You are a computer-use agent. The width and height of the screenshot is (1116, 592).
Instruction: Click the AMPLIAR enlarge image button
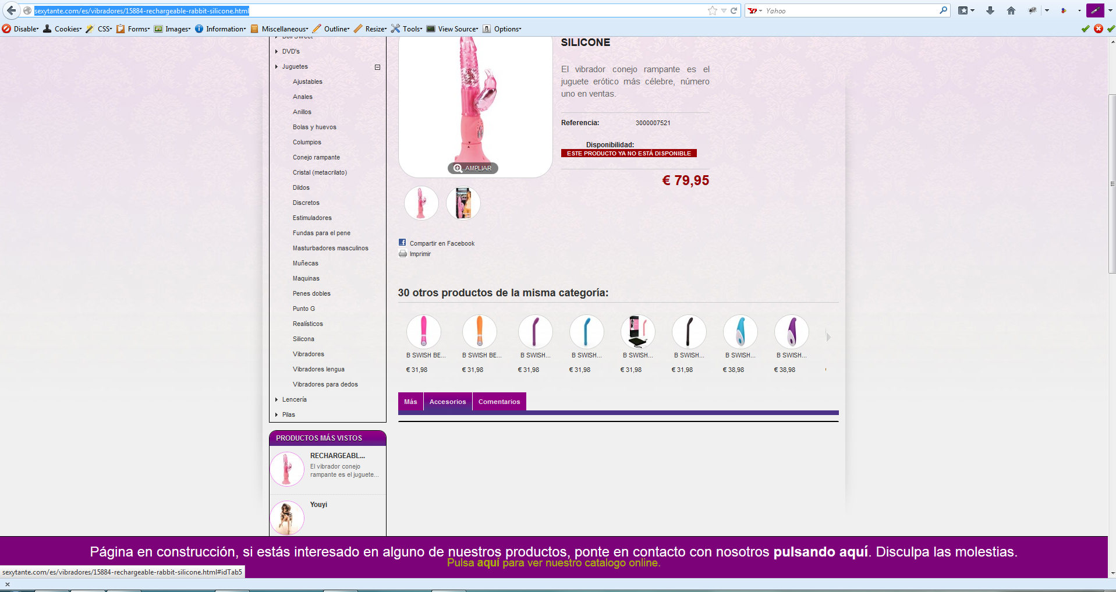pyautogui.click(x=473, y=168)
